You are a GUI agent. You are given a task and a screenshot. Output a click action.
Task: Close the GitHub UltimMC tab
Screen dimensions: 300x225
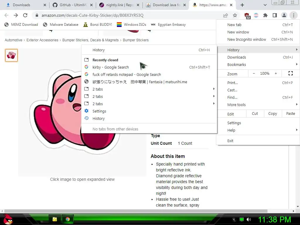pyautogui.click(x=91, y=5)
